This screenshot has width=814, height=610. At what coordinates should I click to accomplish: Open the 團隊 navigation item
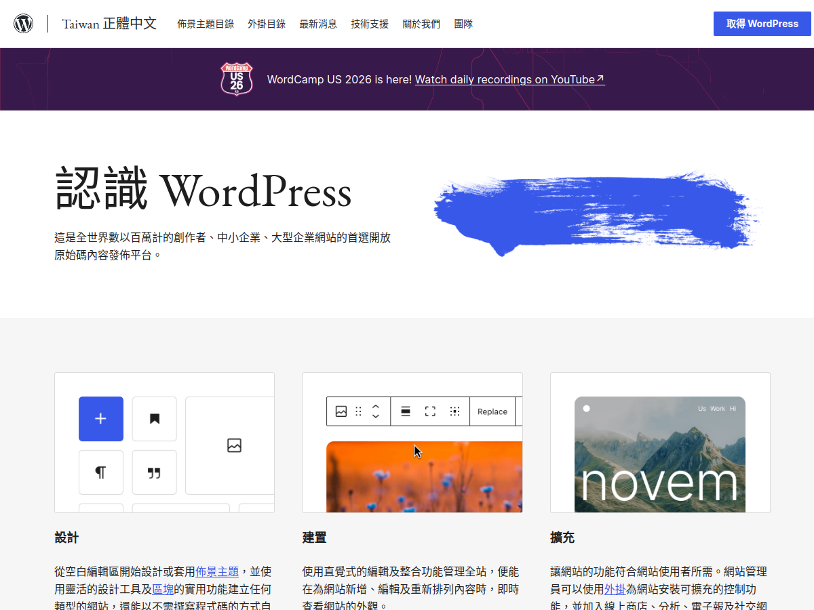point(463,24)
